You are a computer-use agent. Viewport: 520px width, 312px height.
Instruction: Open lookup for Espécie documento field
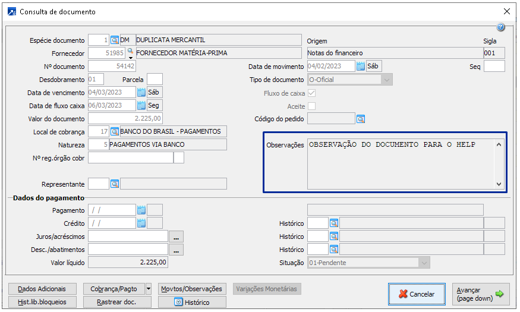click(x=115, y=40)
